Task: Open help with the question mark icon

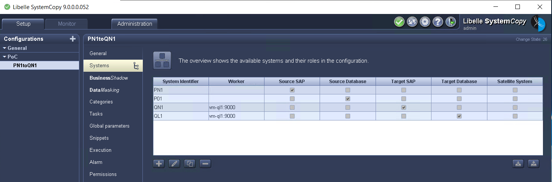Action: pyautogui.click(x=438, y=22)
